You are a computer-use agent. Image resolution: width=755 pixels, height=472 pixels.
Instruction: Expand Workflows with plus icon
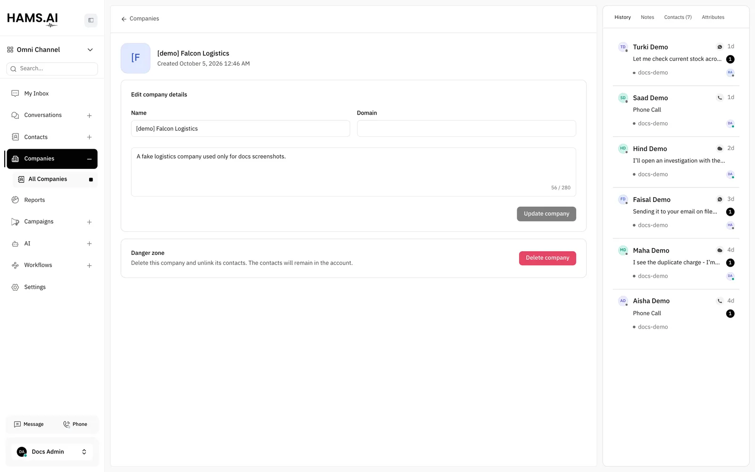[x=89, y=266]
